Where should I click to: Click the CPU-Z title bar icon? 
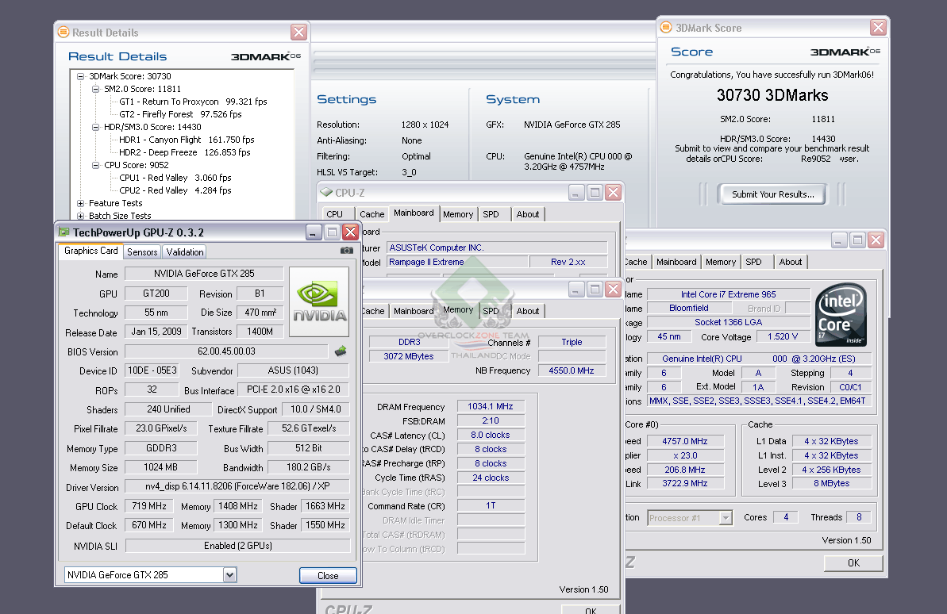pos(326,193)
